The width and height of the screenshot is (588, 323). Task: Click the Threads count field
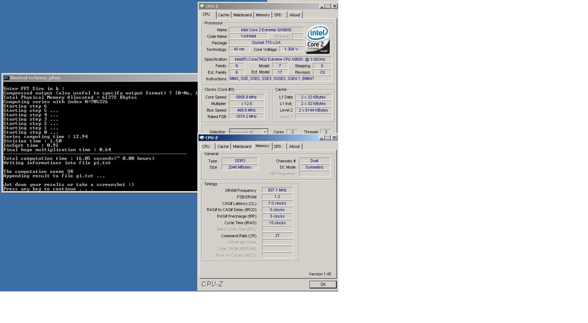pos(326,132)
